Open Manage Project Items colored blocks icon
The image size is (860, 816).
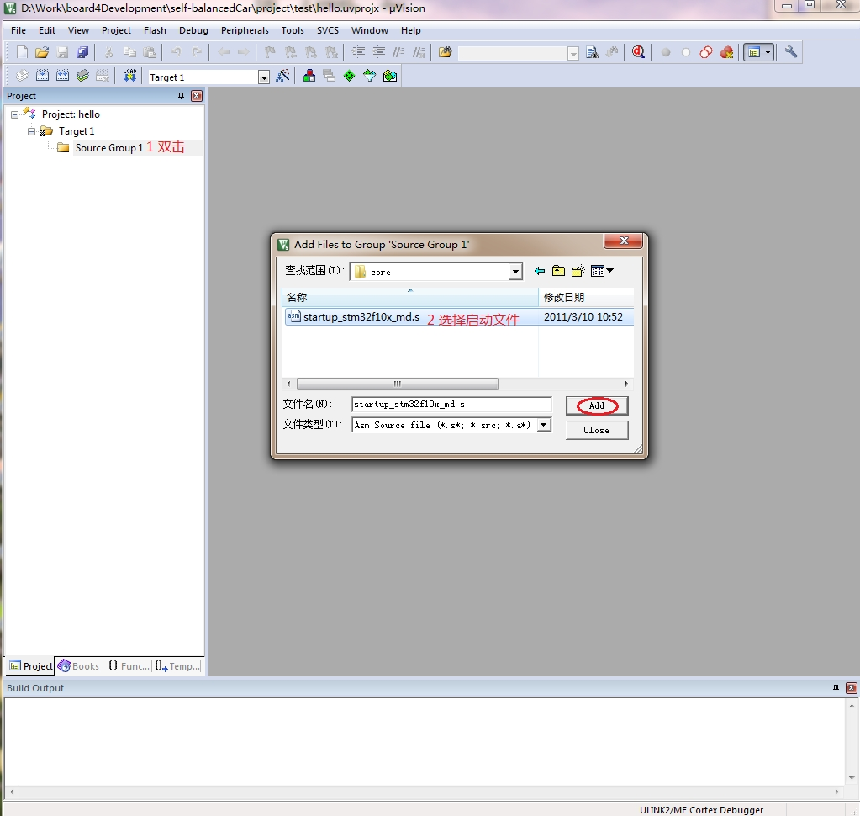click(x=309, y=76)
